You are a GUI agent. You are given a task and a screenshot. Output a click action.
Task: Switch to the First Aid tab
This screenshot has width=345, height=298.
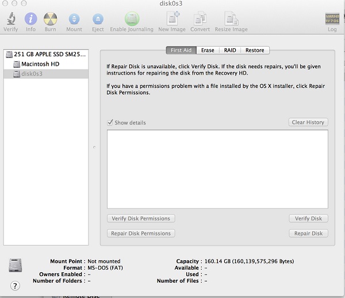(x=181, y=51)
